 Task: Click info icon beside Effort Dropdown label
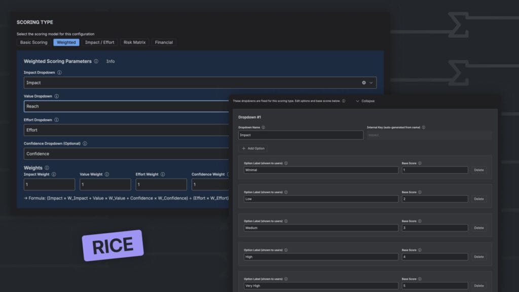56,120
